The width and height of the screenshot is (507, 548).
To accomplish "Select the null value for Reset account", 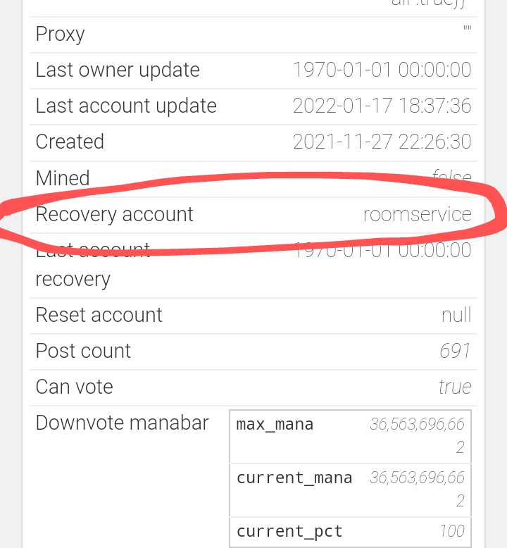I will (456, 315).
